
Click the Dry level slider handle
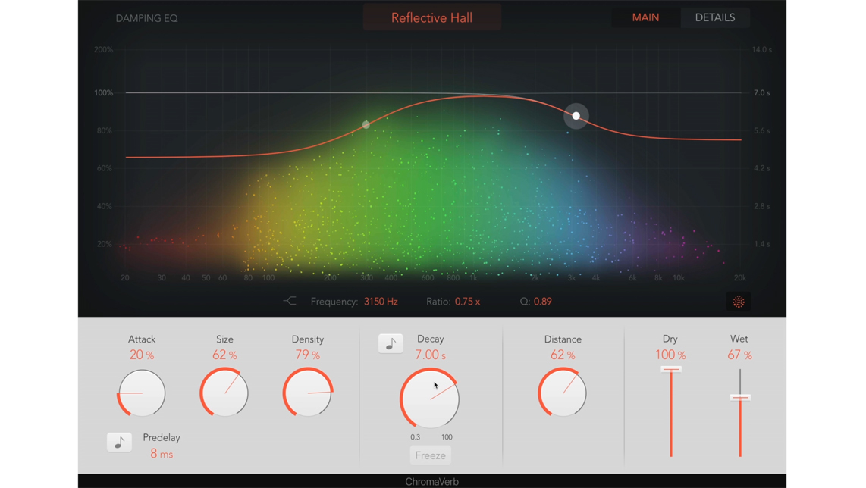[x=671, y=369]
